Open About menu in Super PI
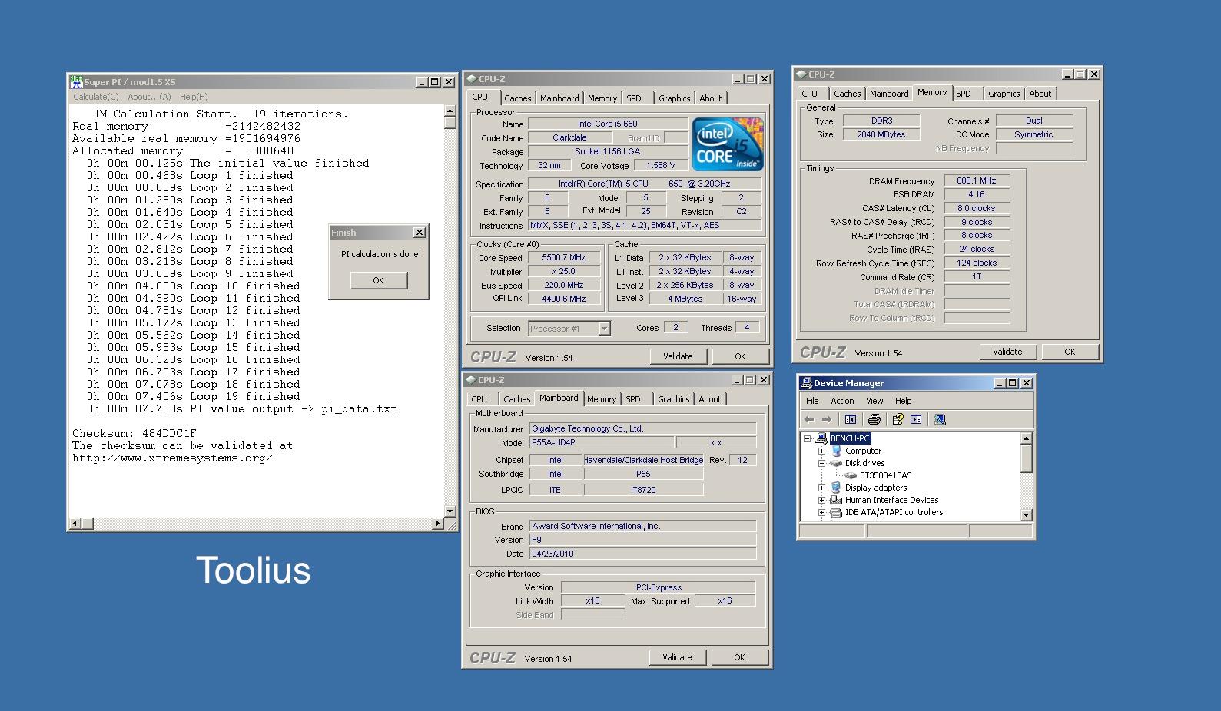Viewport: 1221px width, 711px height. click(149, 97)
